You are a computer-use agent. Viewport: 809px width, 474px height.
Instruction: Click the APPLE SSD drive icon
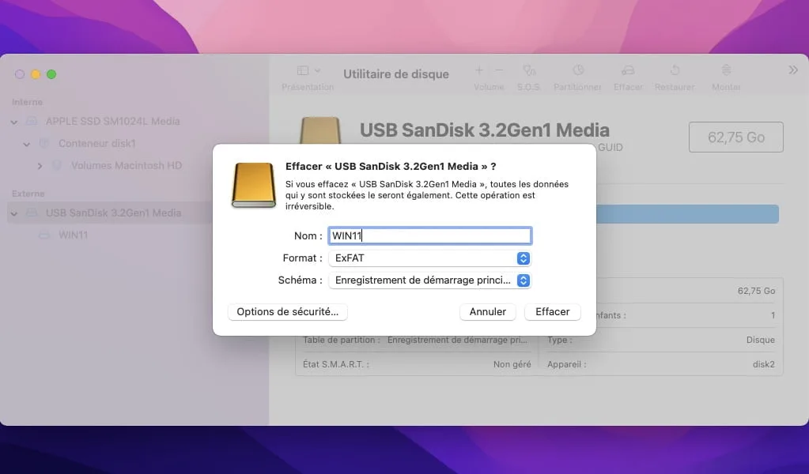tap(32, 122)
